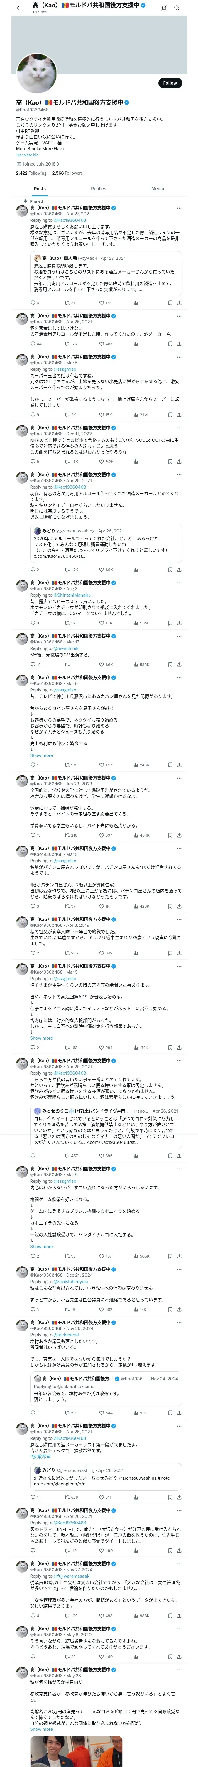
Task: Click the Translate bio link
Action: (27, 155)
